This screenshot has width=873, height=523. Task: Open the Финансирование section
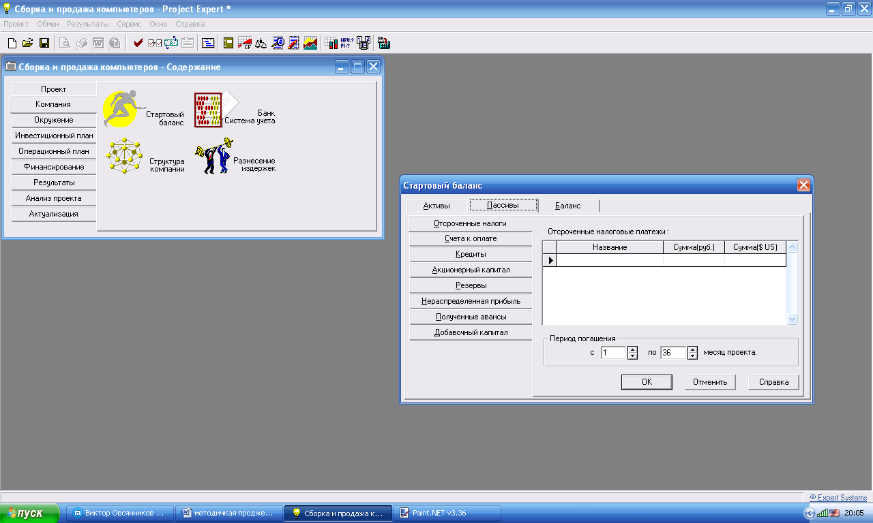coord(53,167)
